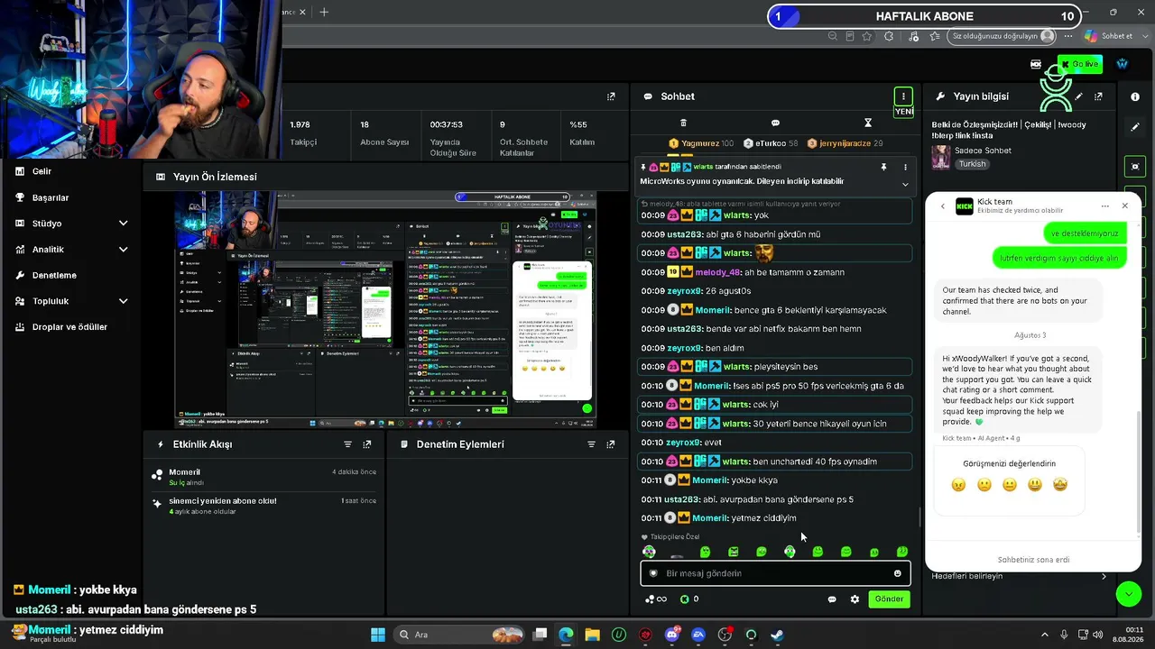The height and width of the screenshot is (649, 1155).
Task: Click the green-outlined capture icon on right rail
Action: (x=1135, y=167)
